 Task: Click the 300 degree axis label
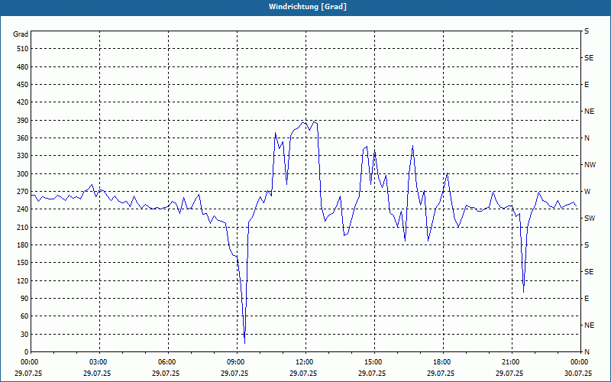(22, 174)
